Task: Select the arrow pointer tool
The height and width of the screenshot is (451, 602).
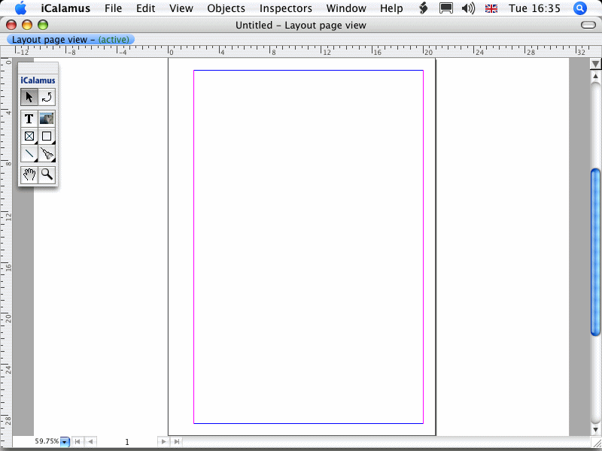Action: coord(29,97)
